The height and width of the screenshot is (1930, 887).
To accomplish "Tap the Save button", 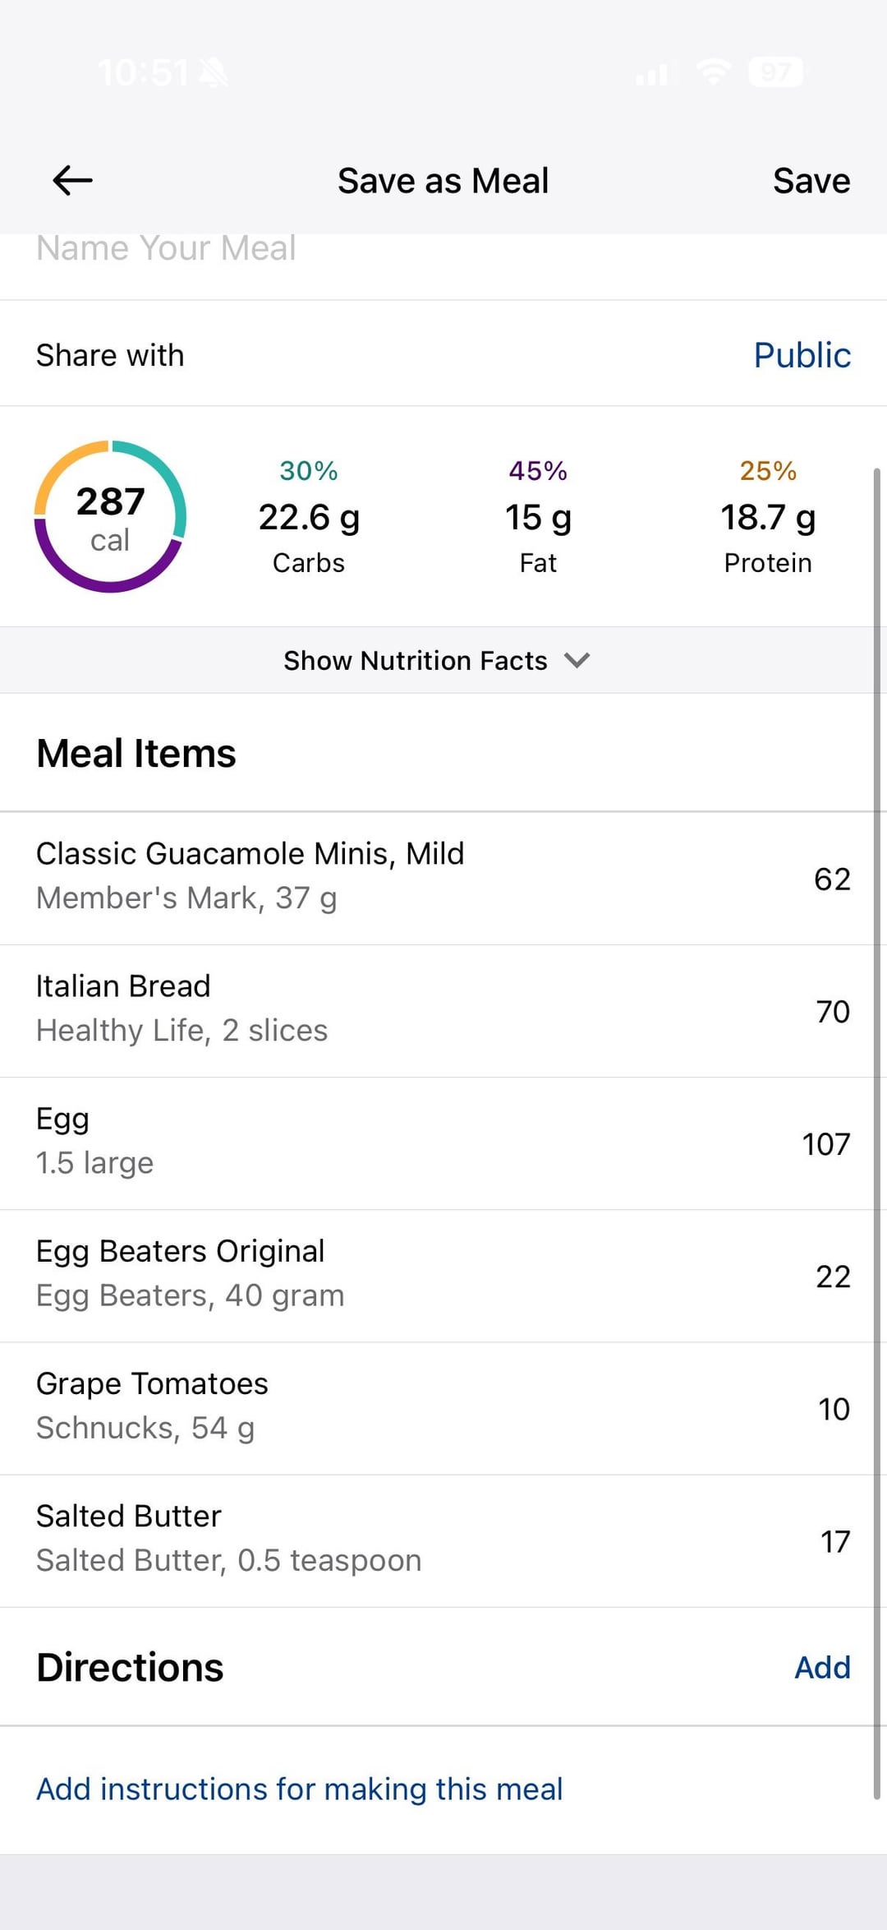I will tap(811, 181).
